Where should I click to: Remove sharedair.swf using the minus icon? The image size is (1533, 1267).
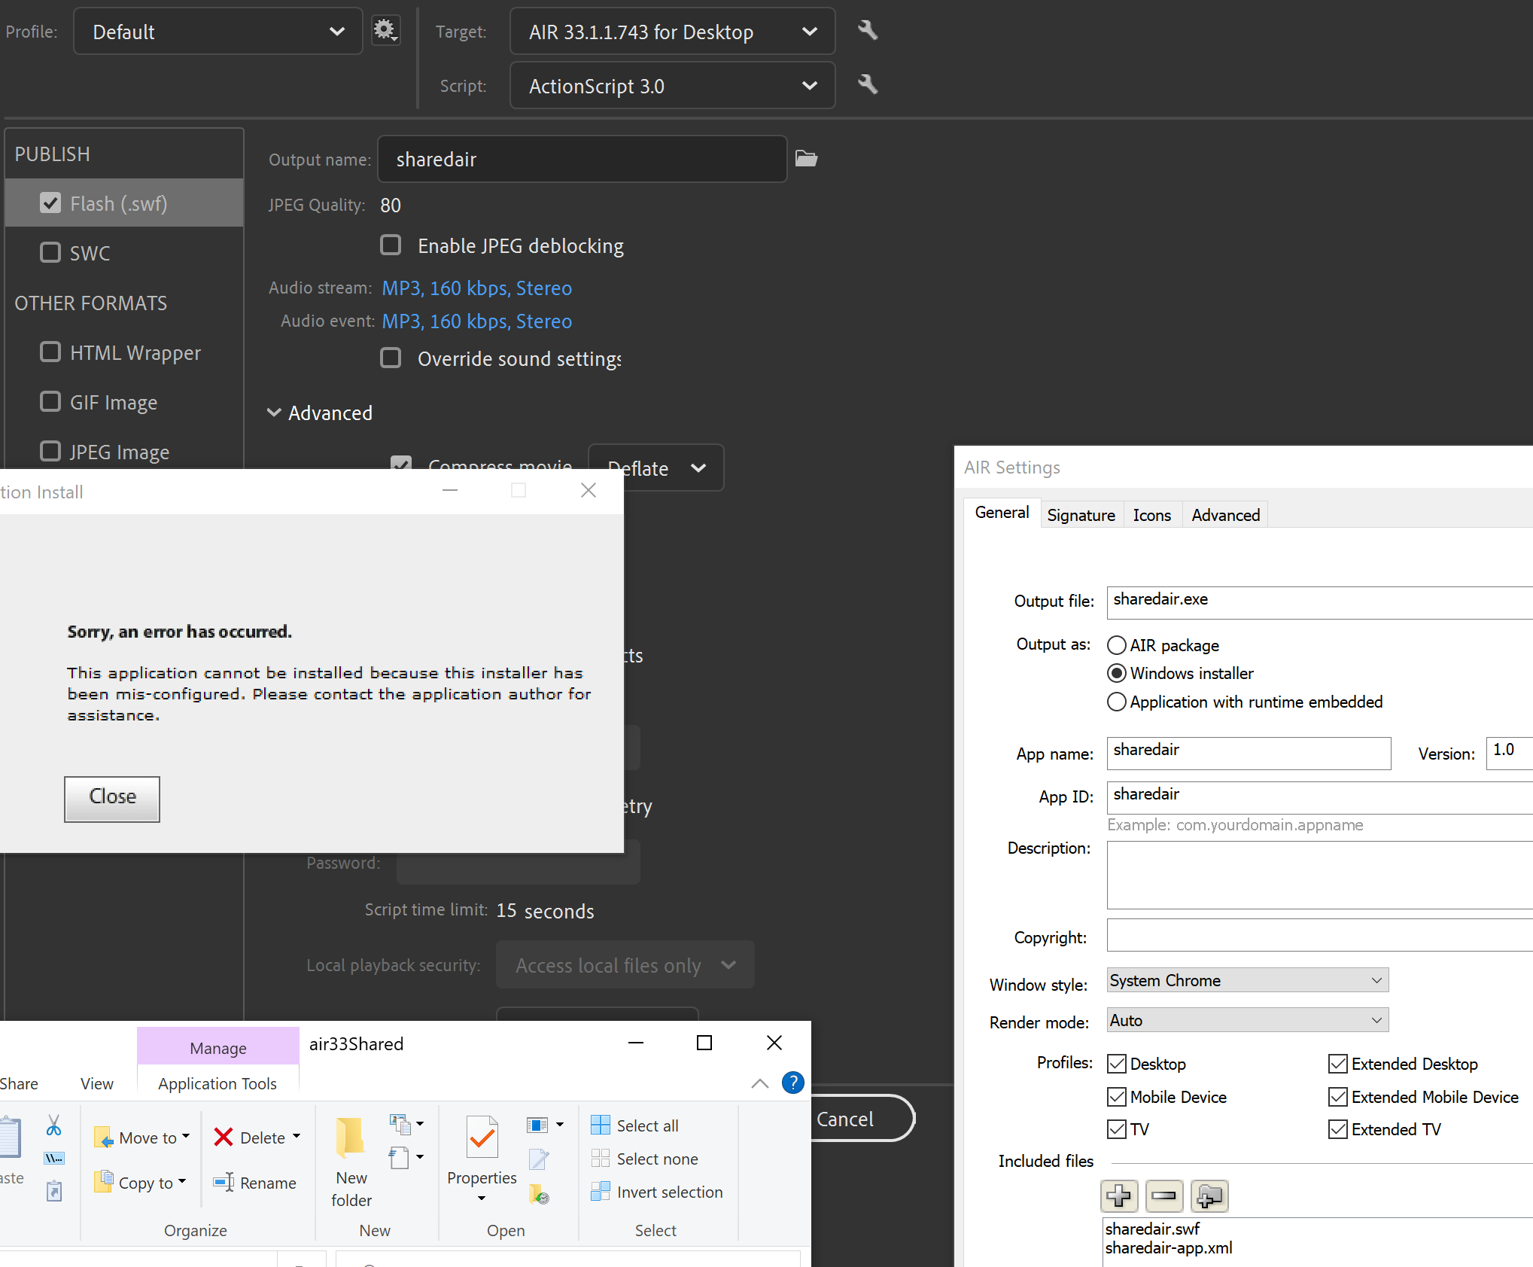click(1164, 1195)
